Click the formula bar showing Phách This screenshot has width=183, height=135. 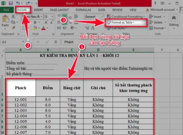click(121, 42)
